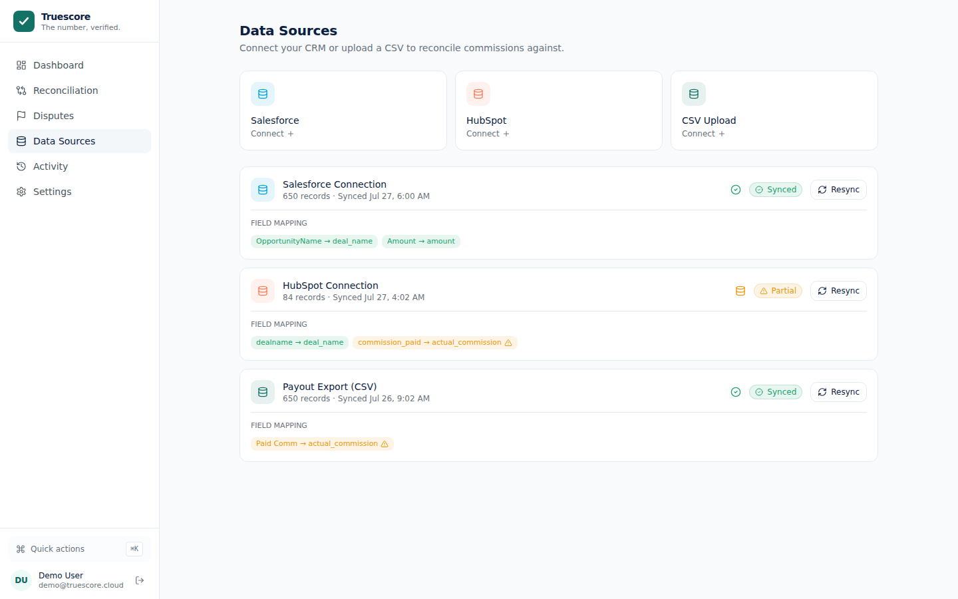958x599 pixels.
Task: Open the Disputes section
Action: pos(79,116)
